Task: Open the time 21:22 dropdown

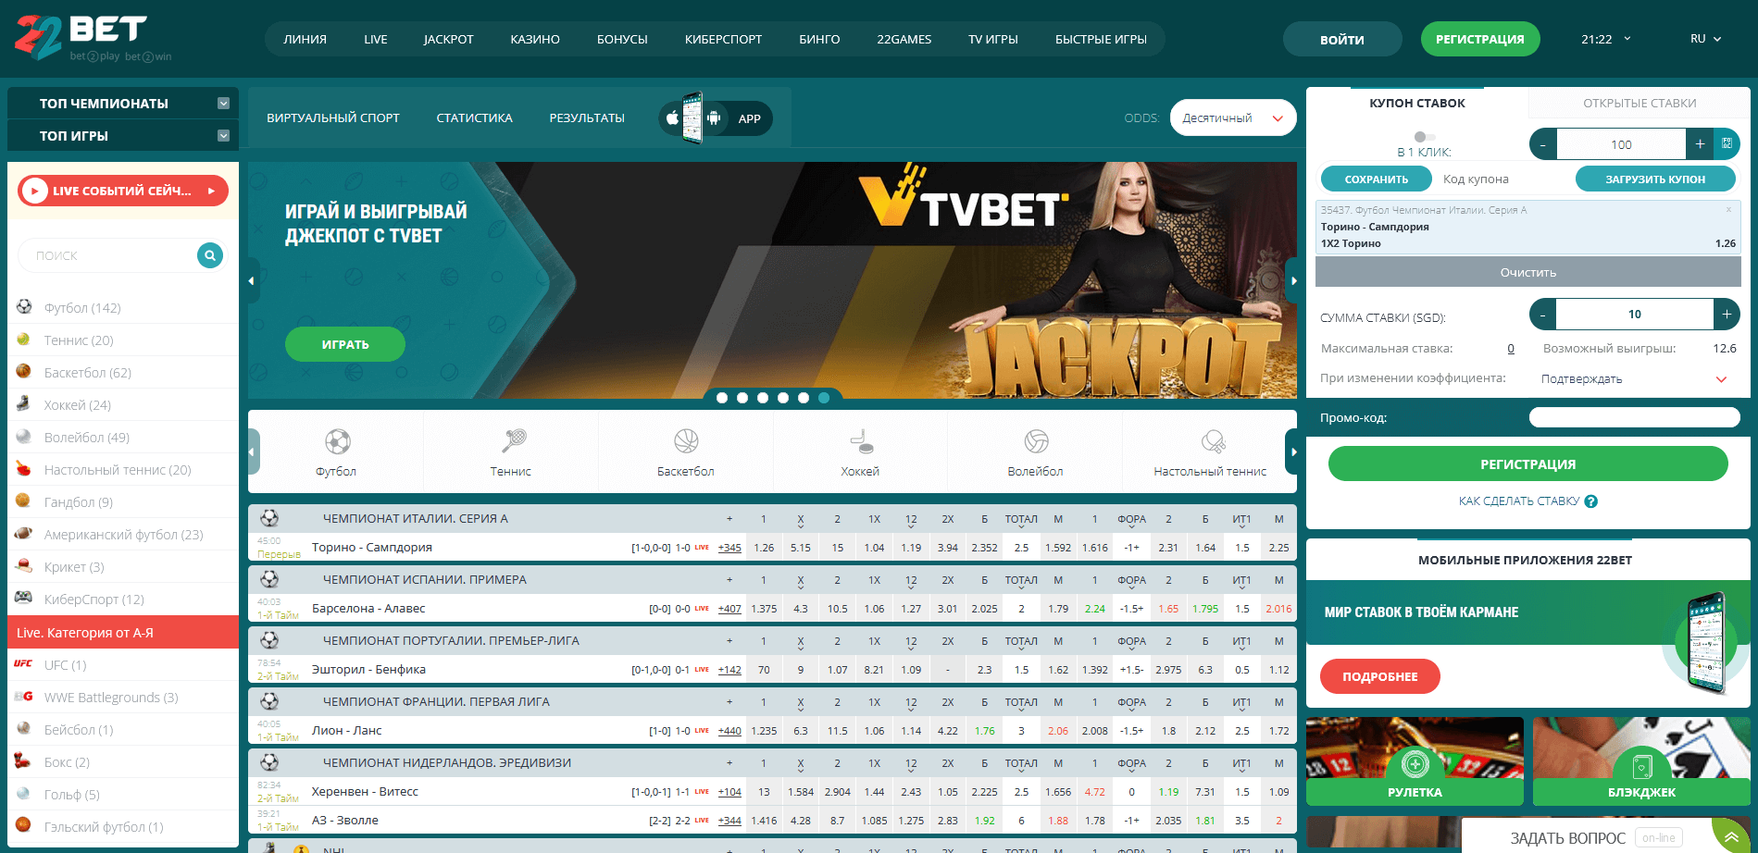Action: (x=1606, y=39)
